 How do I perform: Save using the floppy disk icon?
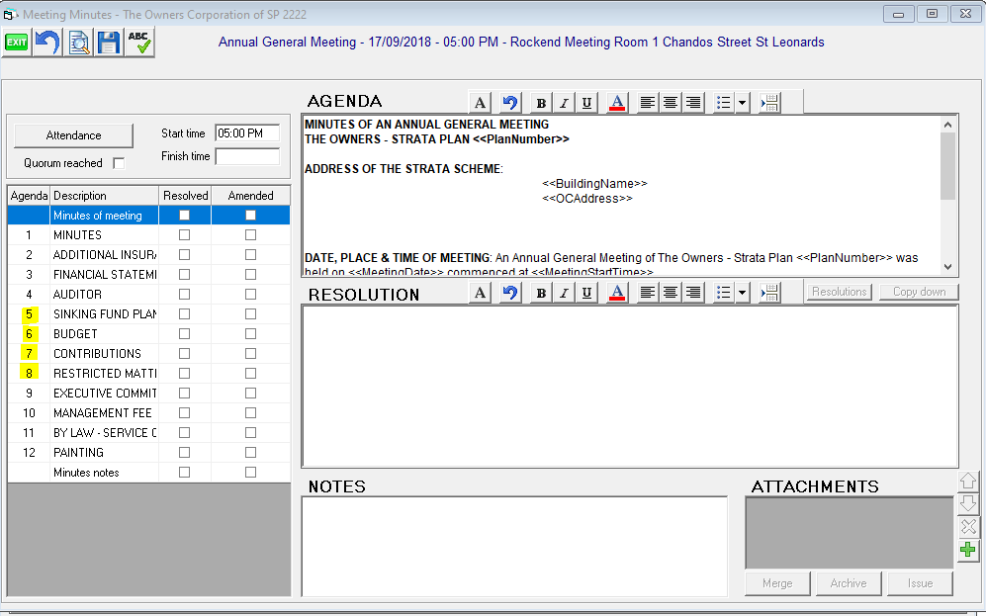coord(109,43)
